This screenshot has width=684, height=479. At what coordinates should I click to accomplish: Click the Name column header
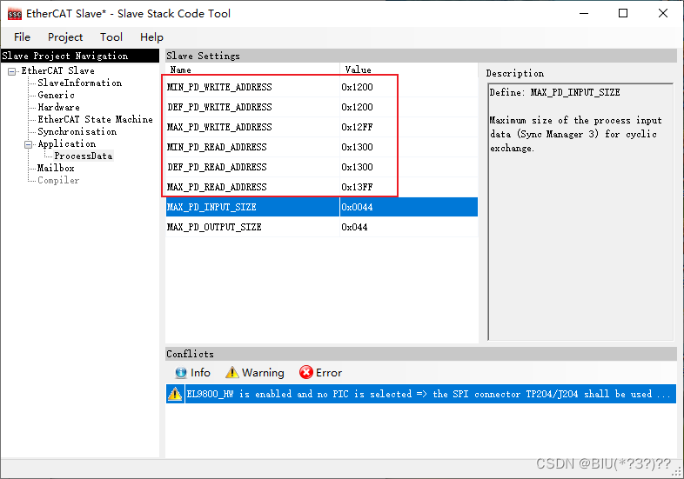tap(252, 70)
